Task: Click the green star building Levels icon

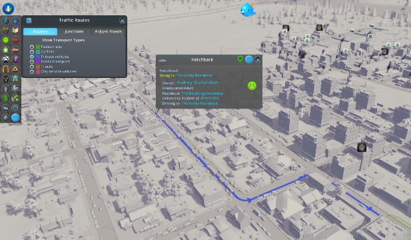Action: tap(6, 50)
